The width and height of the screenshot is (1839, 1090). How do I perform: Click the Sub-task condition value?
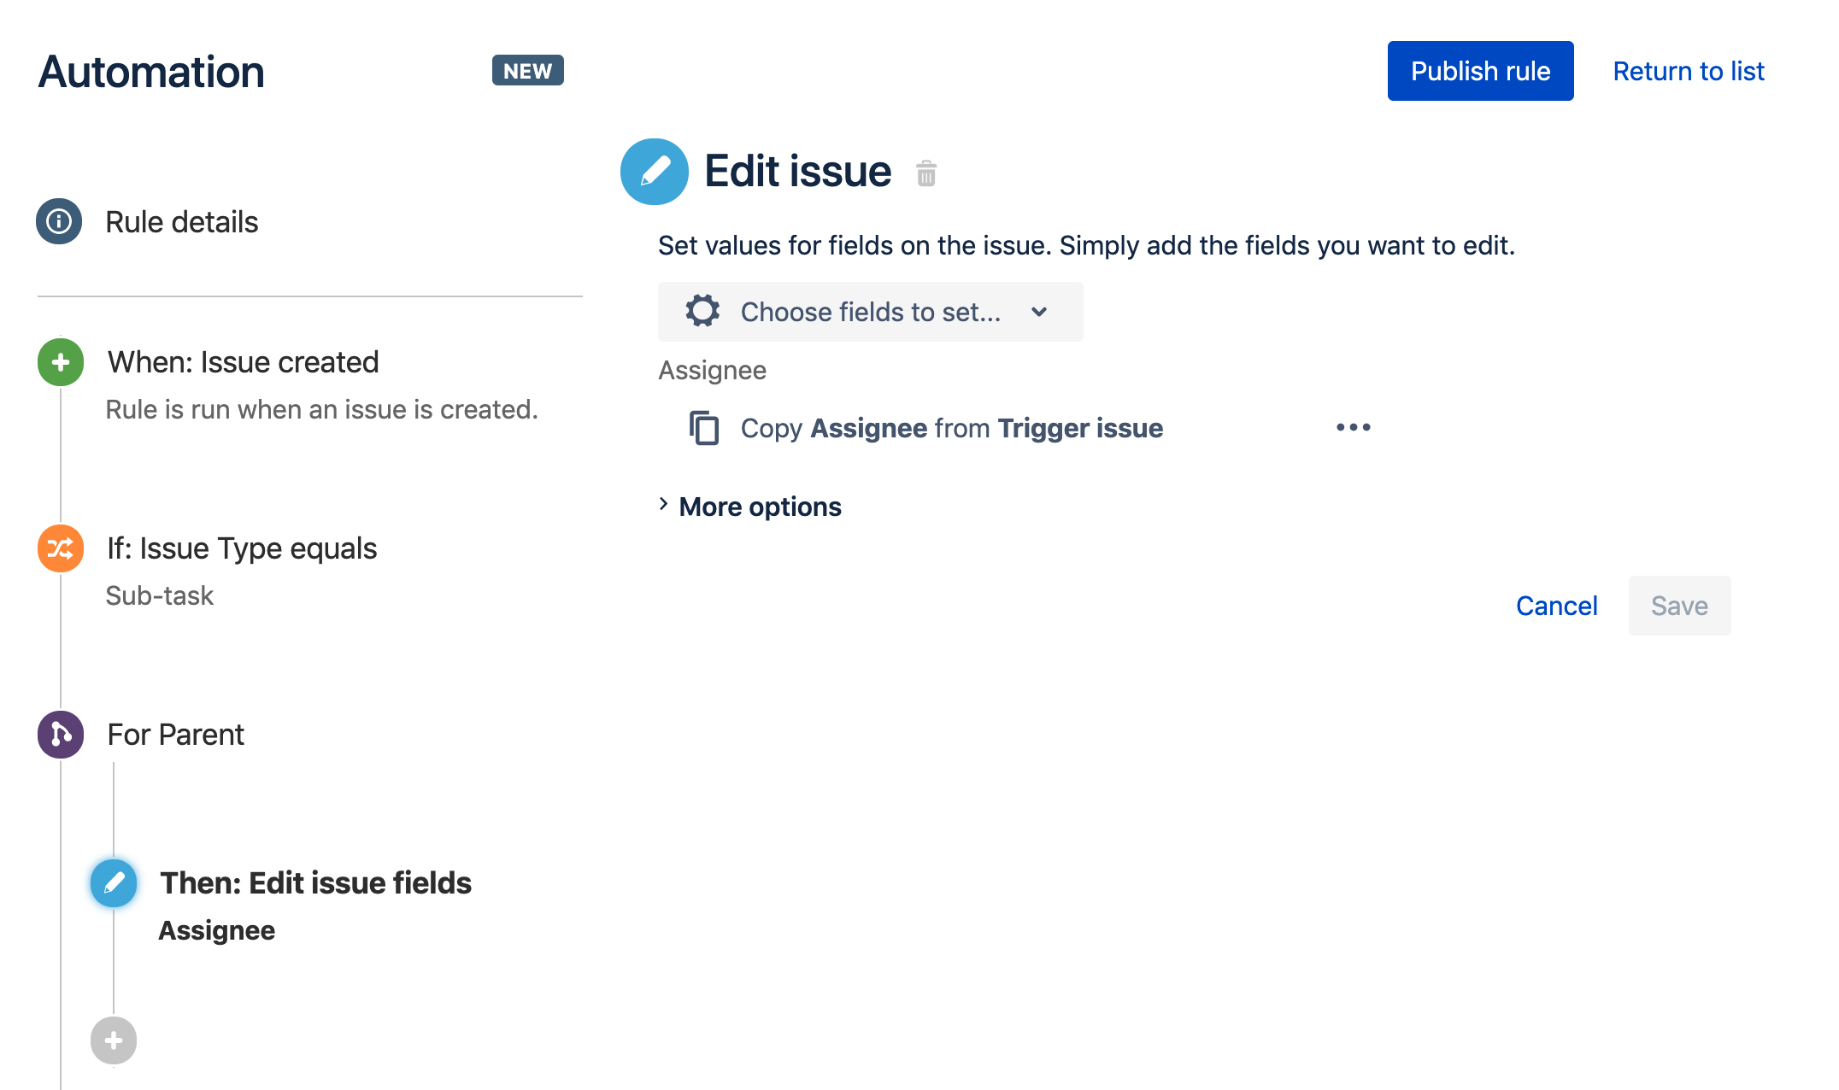coord(159,595)
